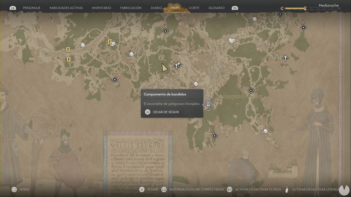Select the house icon directly above the bandit camp tooltip

pyautogui.click(x=196, y=84)
